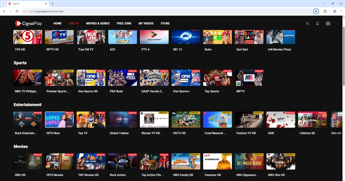Open the True FM TV thumbnail
345x181 pixels.
tap(91, 37)
